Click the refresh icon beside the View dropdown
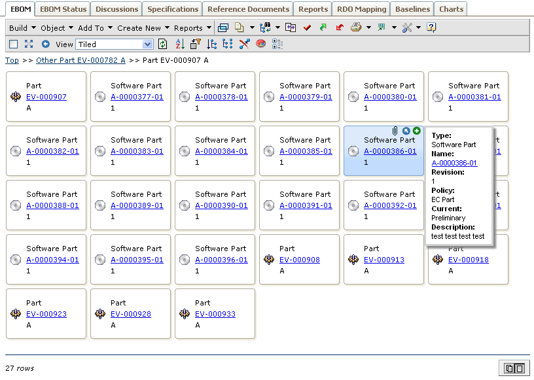 [163, 44]
